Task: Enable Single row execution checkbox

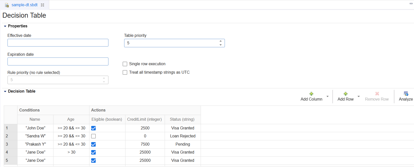Action: [x=125, y=64]
